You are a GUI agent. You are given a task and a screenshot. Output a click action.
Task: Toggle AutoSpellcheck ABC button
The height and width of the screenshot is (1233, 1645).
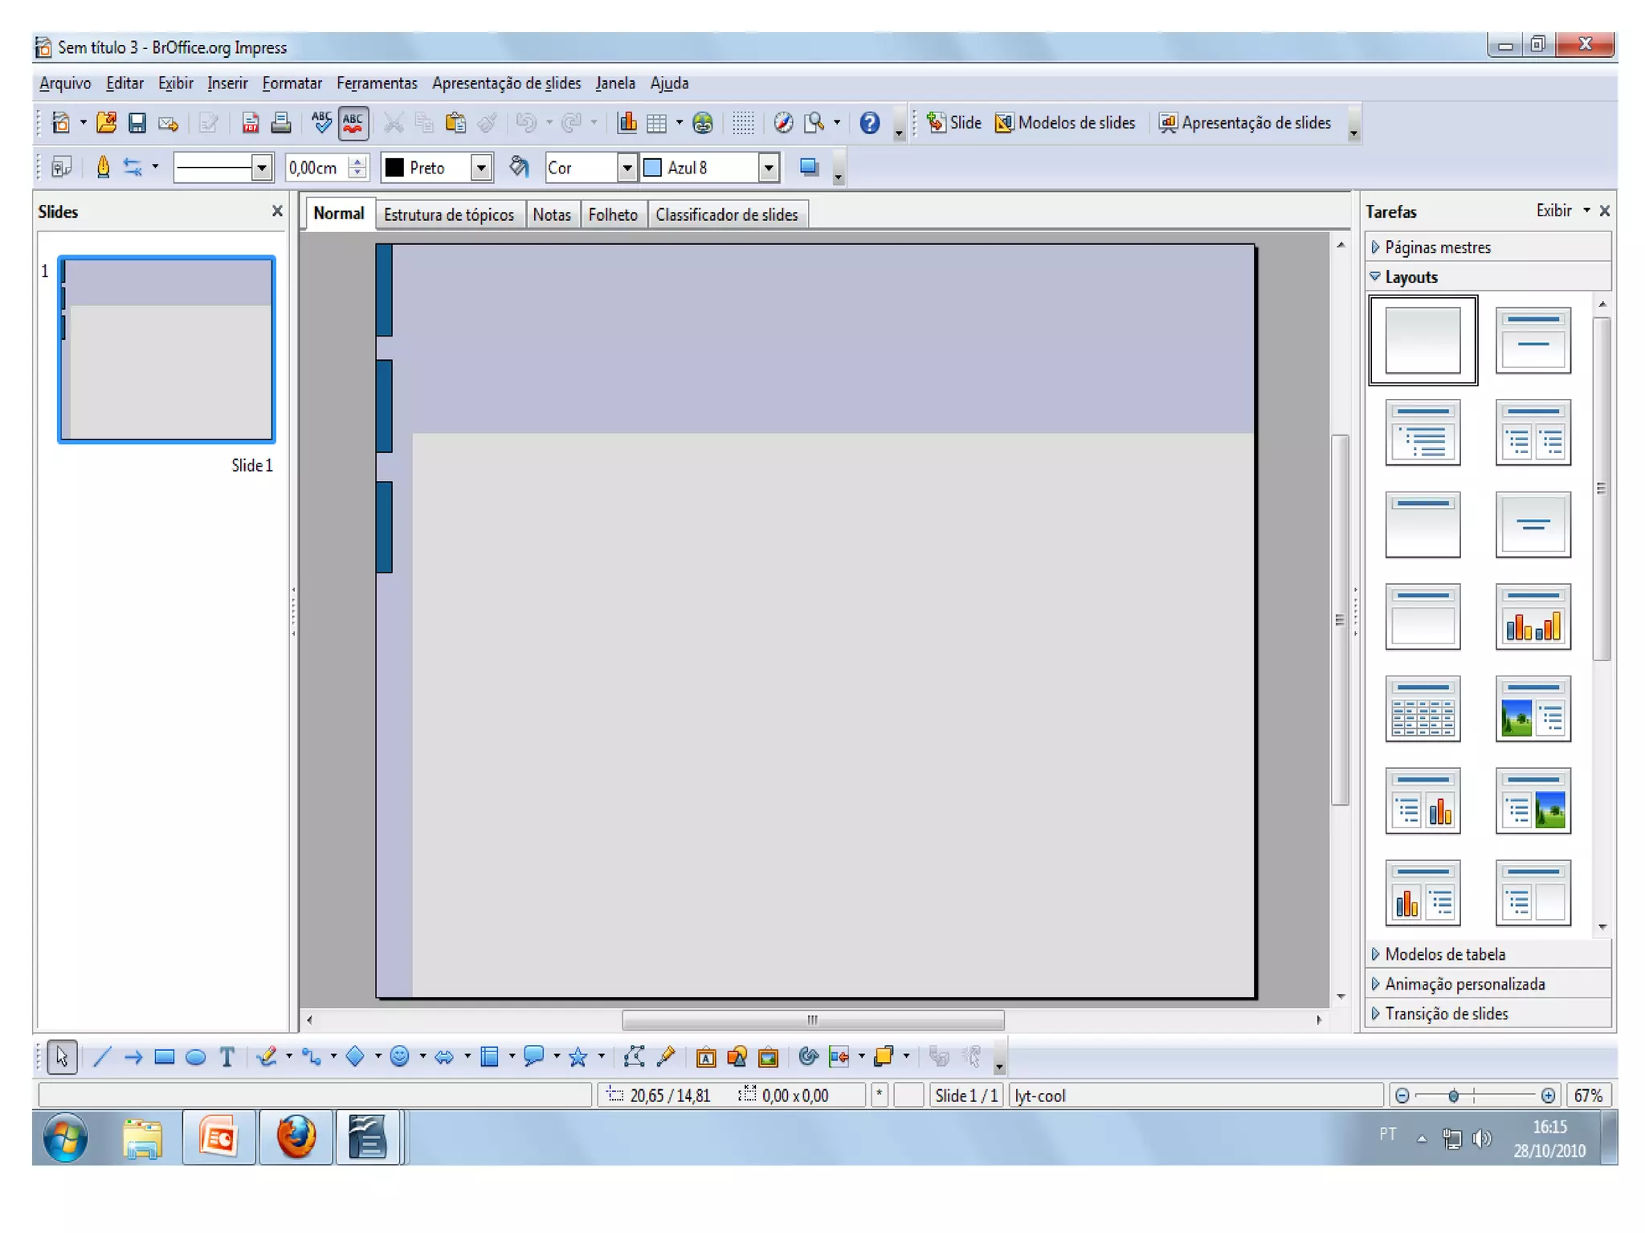(x=353, y=123)
